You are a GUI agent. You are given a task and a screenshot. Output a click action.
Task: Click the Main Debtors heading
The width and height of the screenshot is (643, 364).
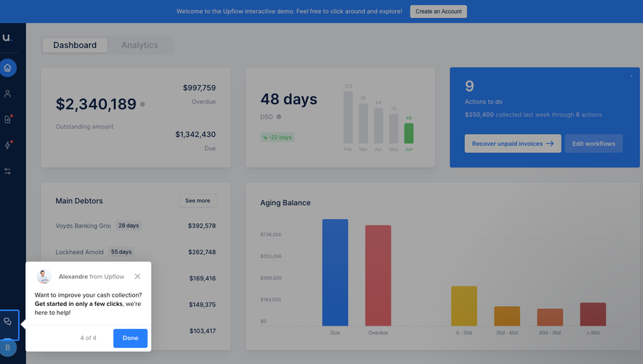pyautogui.click(x=79, y=201)
